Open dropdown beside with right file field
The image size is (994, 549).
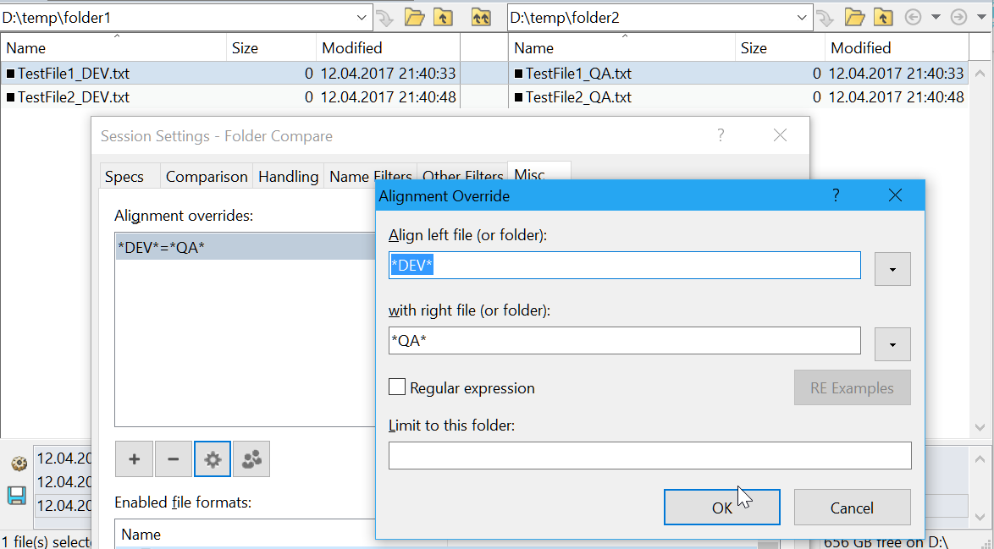point(892,344)
